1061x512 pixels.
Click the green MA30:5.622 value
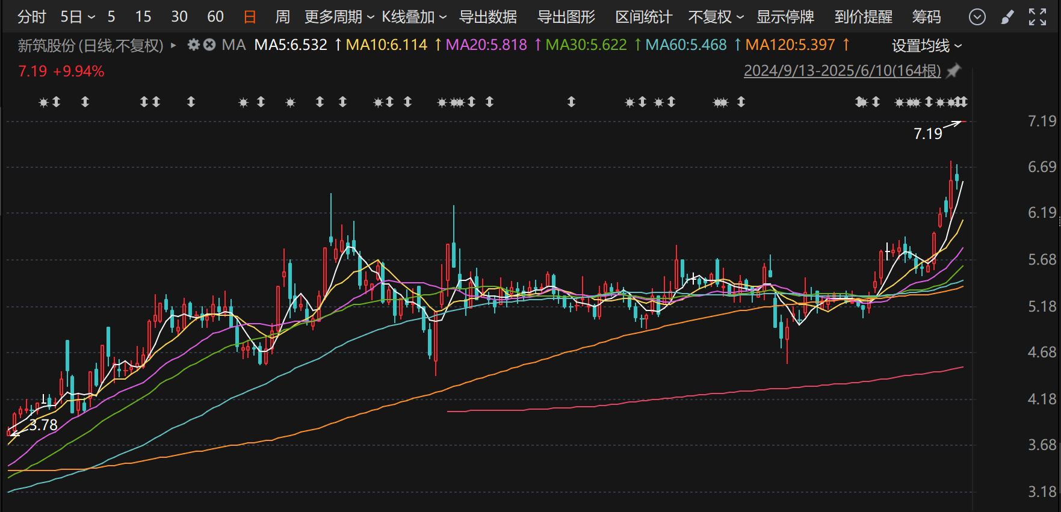(586, 45)
